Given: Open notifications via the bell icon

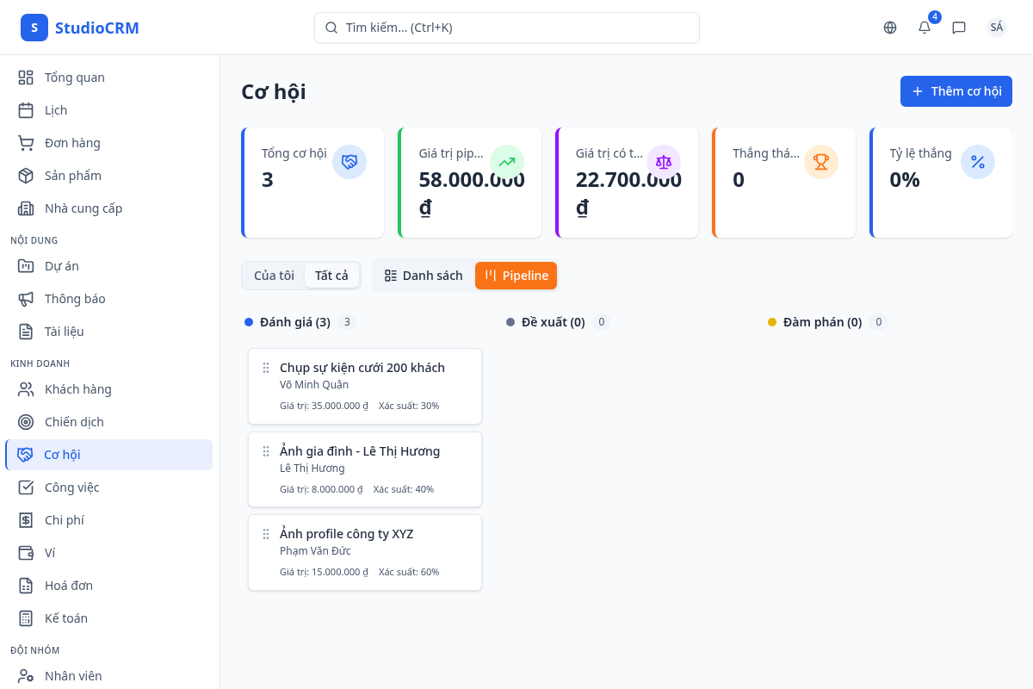Looking at the screenshot, I should click(924, 28).
